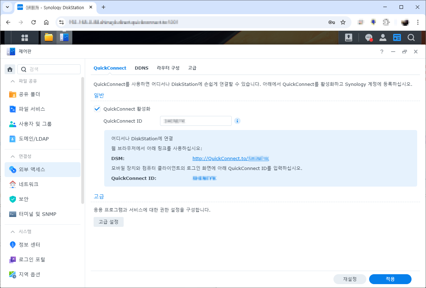Switch to the DDNS tab
Image resolution: width=426 pixels, height=288 pixels.
(142, 68)
